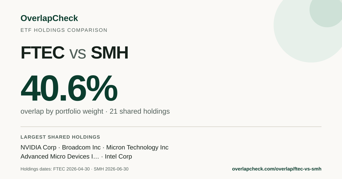Select Micron Technology Inc holding
The height and width of the screenshot is (179, 342).
tap(137, 147)
